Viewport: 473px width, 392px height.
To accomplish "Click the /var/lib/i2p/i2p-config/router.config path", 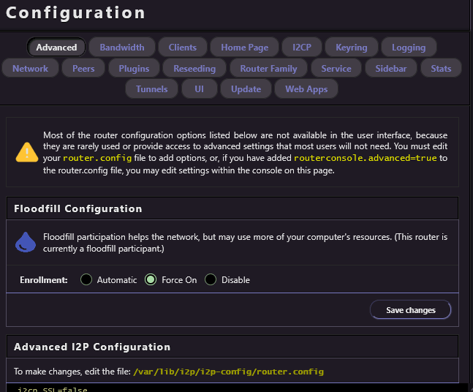I will coord(228,372).
